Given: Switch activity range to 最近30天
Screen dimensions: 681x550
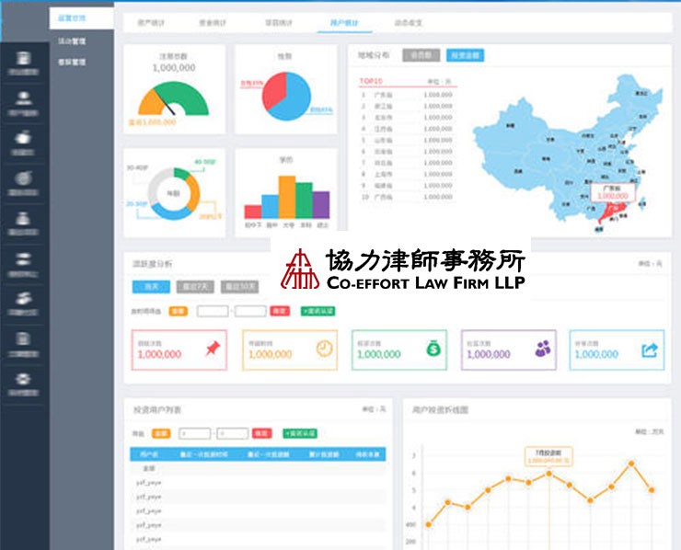Looking at the screenshot, I should coord(241,286).
